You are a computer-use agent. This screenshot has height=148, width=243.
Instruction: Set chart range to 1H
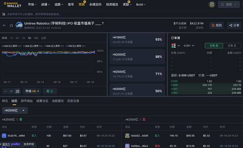(x=11, y=38)
